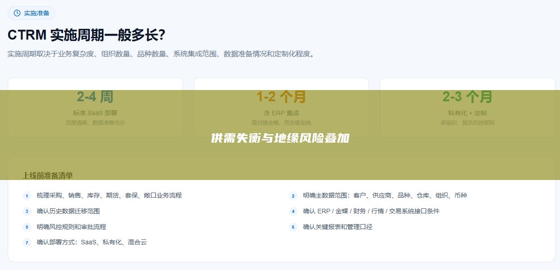This screenshot has width=560, height=270.
Task: Select the checklist item 确认部署方式：SaaS、私有化、混合云
Action: [x=92, y=242]
